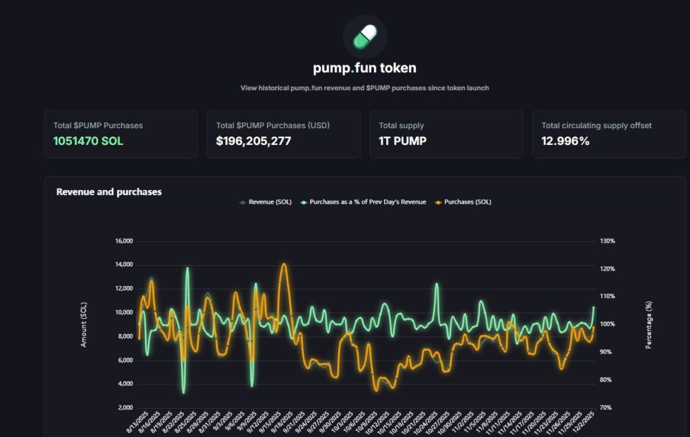This screenshot has width=690, height=437.
Task: Toggle "Purchases as a % of Prev Day's Revenue"
Action: [364, 201]
